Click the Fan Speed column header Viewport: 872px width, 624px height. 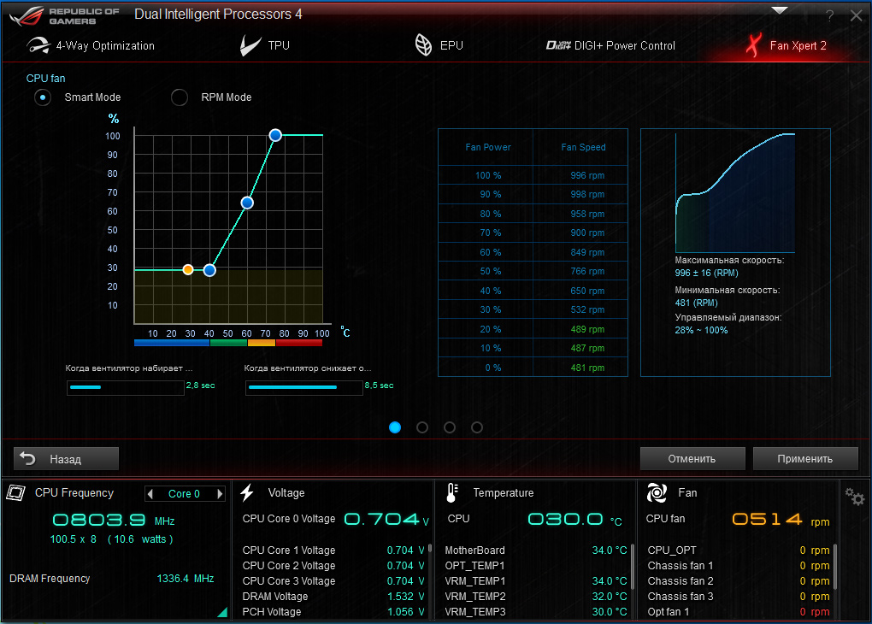(x=583, y=147)
